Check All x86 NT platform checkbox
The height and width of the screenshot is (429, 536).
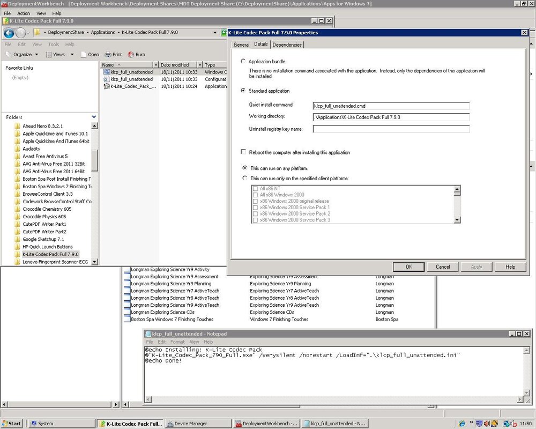(x=255, y=189)
